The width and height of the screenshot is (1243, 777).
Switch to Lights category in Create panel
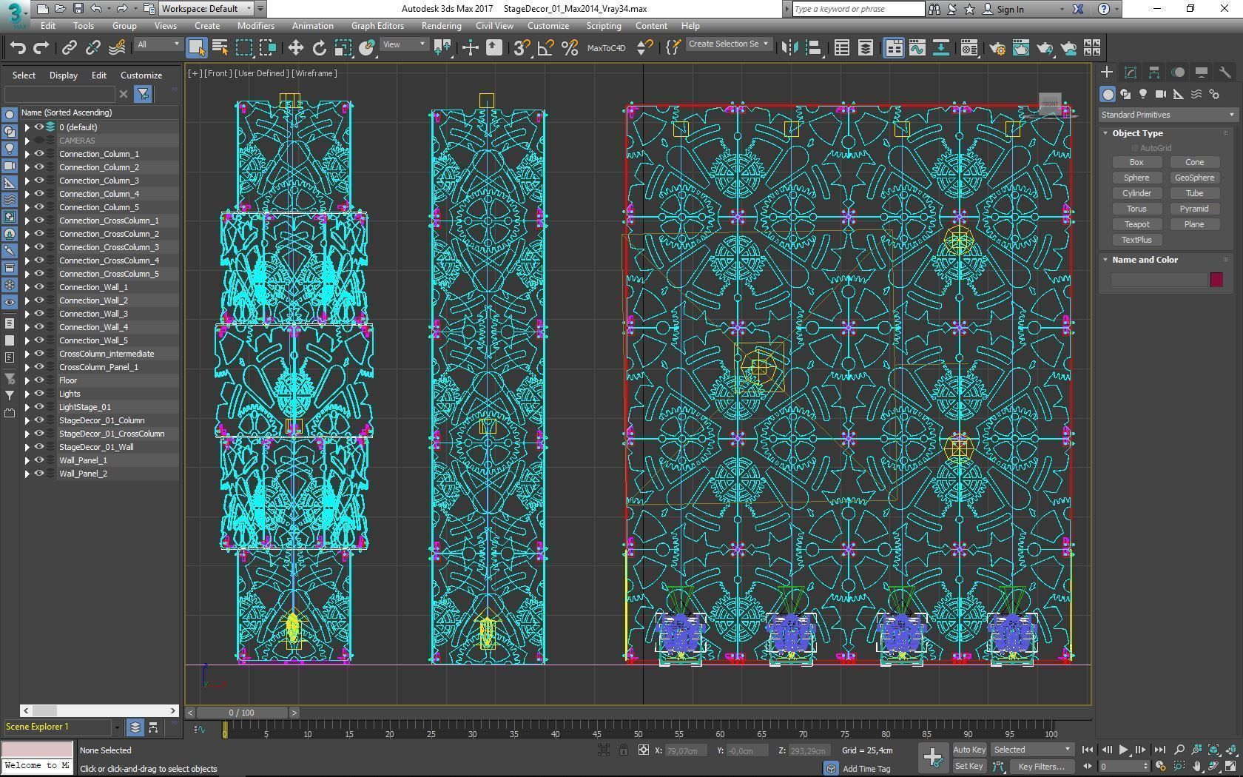pos(1143,94)
